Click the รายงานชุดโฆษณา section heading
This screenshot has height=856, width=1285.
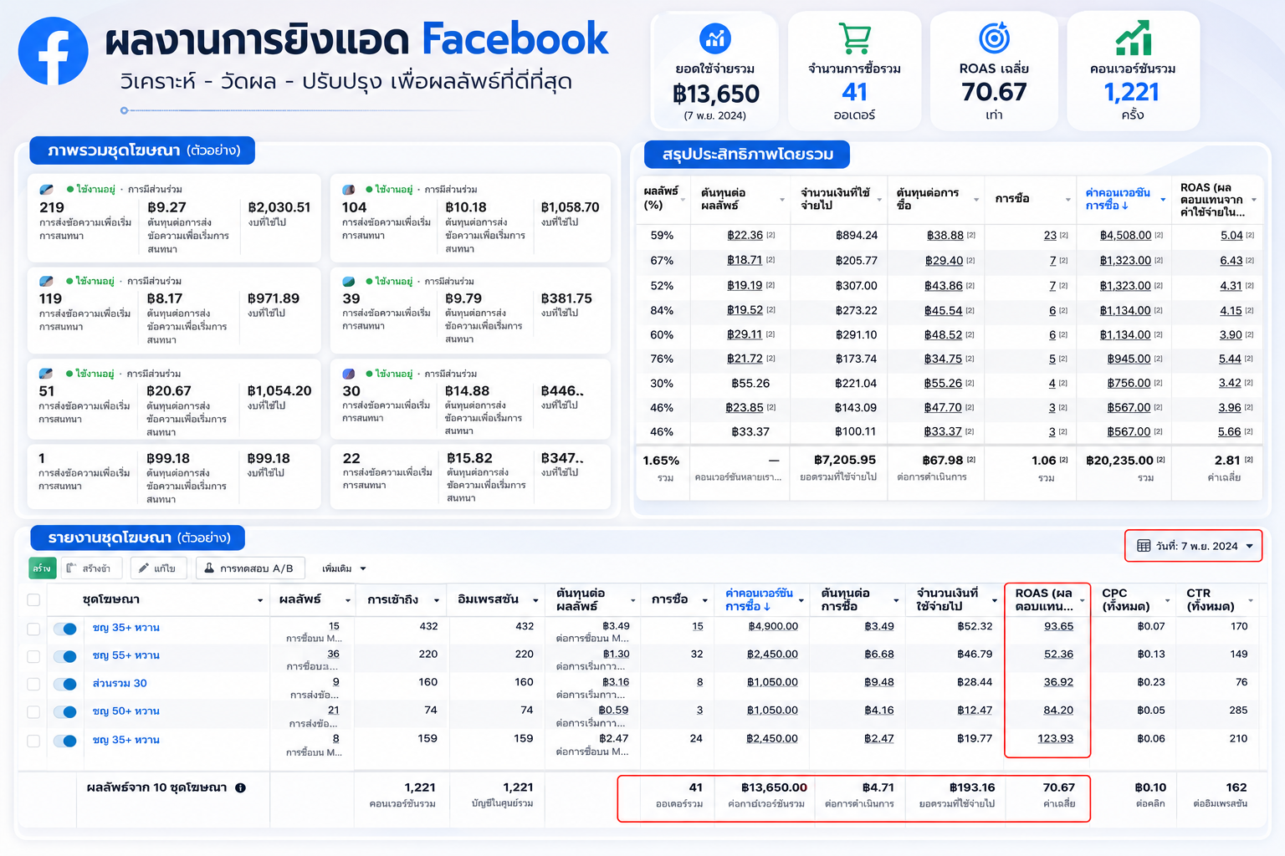[x=138, y=538]
